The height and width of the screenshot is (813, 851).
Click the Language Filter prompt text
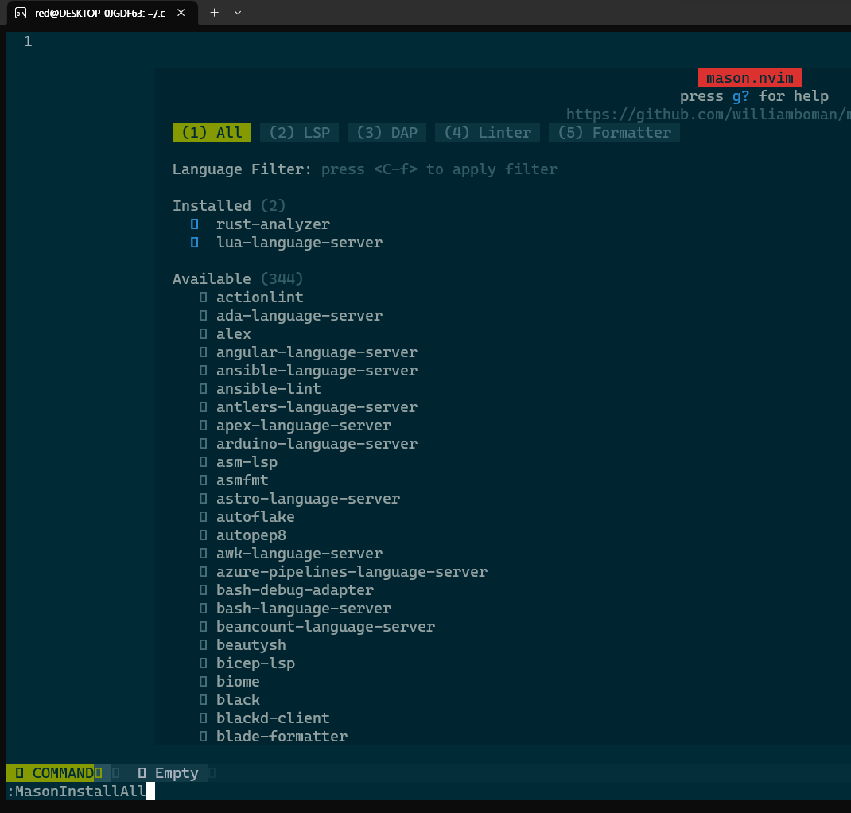(x=365, y=169)
